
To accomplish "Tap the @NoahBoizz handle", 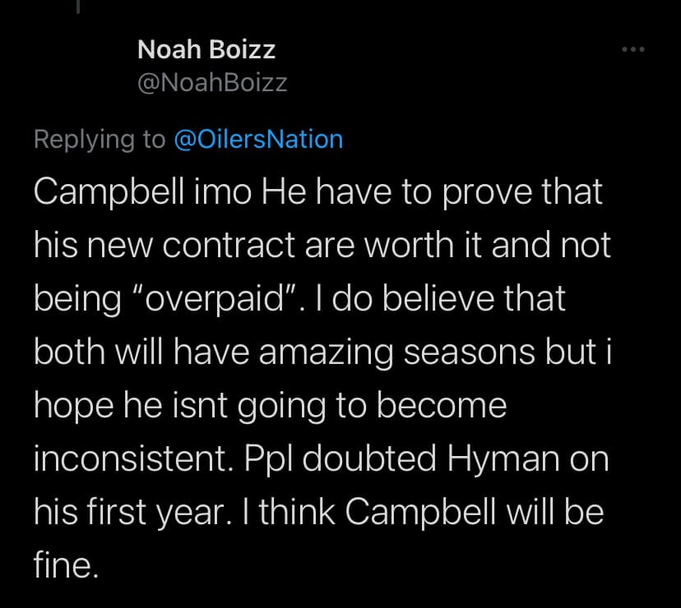I will pos(212,83).
